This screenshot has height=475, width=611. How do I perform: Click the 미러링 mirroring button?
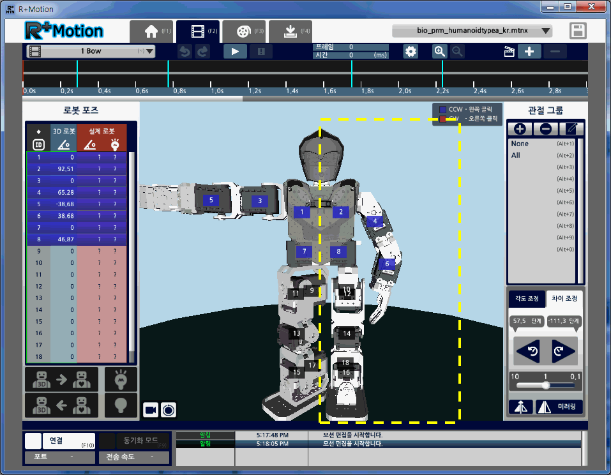[559, 407]
